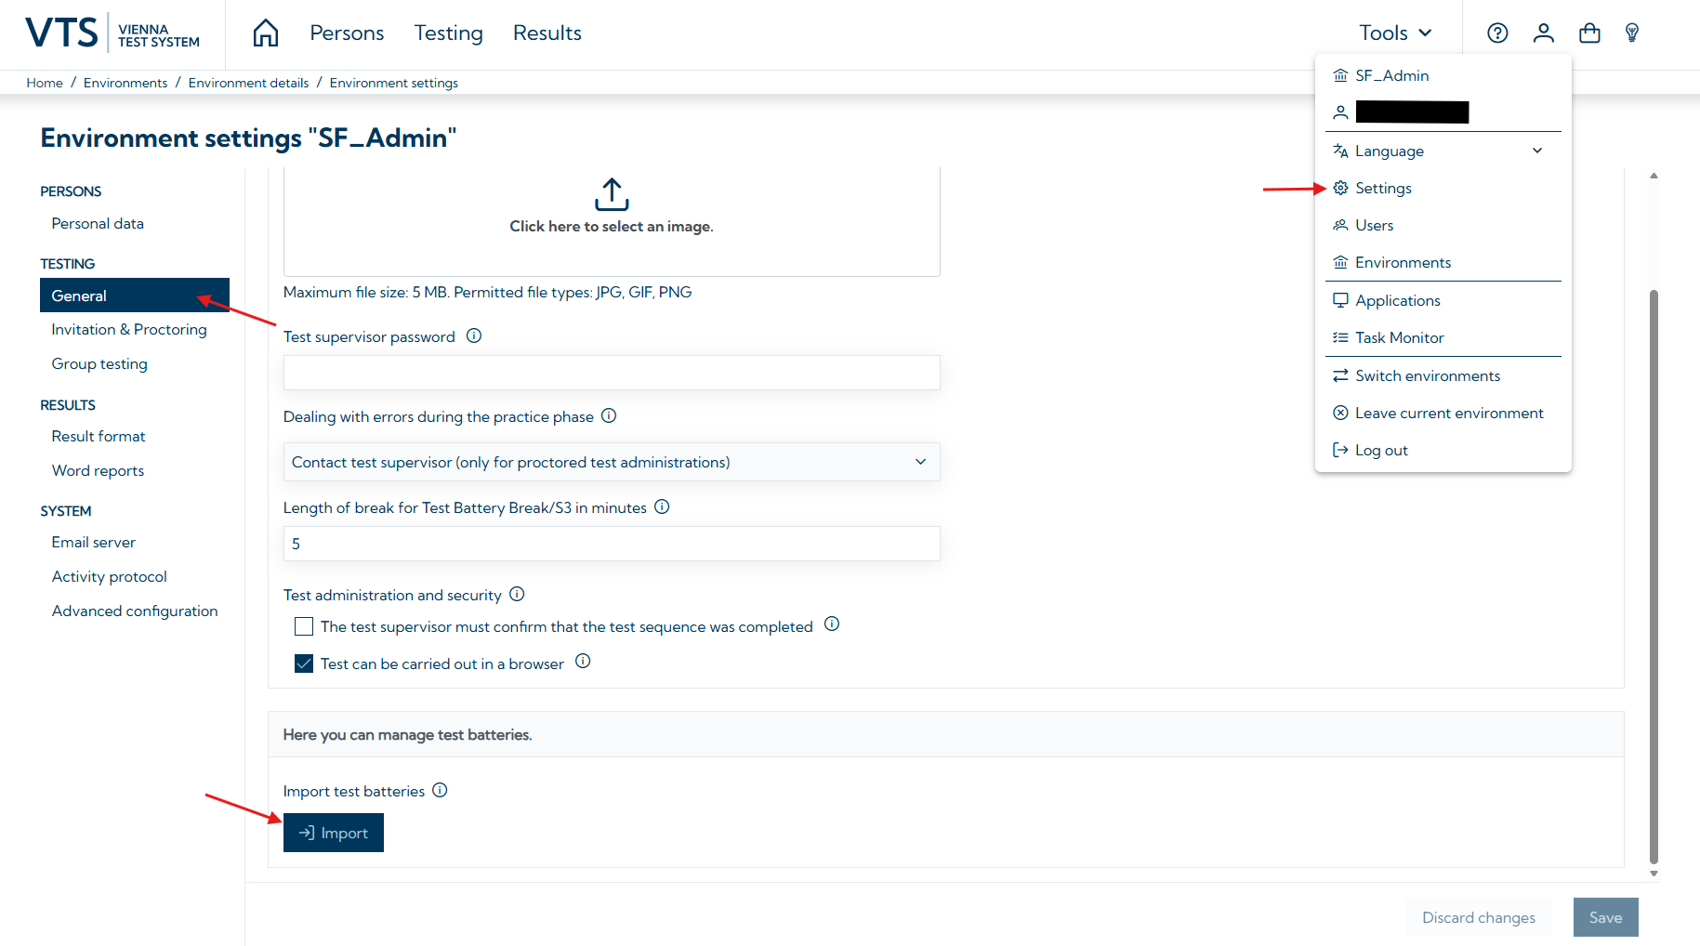Click the break length minutes field

click(612, 544)
